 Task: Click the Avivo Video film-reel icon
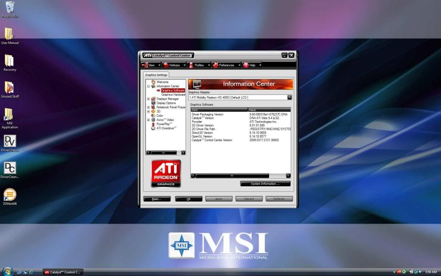[153, 120]
